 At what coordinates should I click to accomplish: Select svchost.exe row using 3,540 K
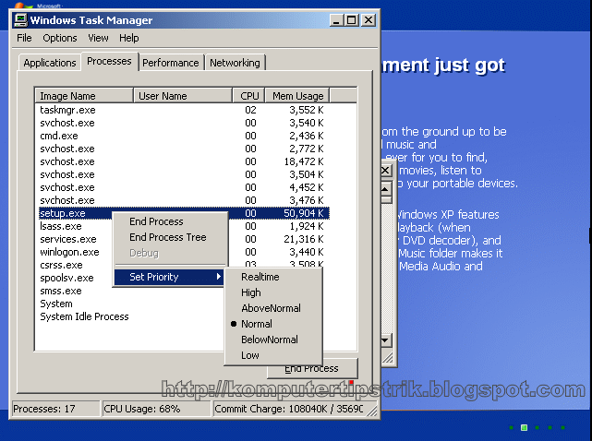pos(184,123)
